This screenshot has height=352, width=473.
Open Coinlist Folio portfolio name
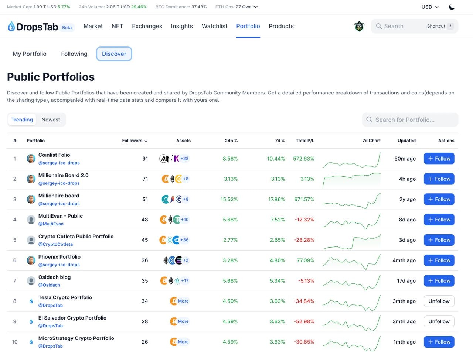[x=54, y=155]
